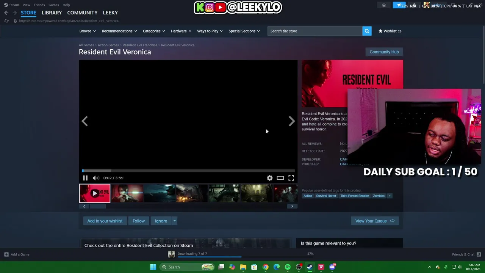Click the Steam back navigation arrow
Image resolution: width=485 pixels, height=273 pixels.
(6, 13)
